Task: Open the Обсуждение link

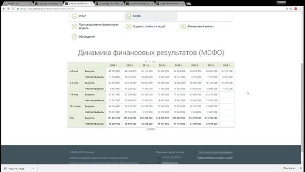Action: point(87,37)
